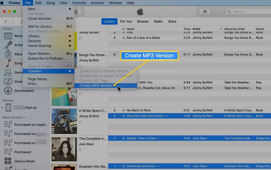This screenshot has width=271, height=170.
Task: Switch to the Radio tab
Action: point(158,21)
